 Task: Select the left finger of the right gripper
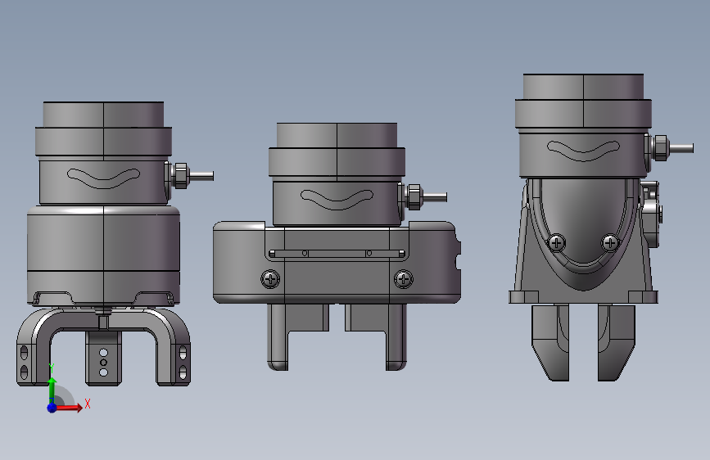pyautogui.click(x=550, y=343)
